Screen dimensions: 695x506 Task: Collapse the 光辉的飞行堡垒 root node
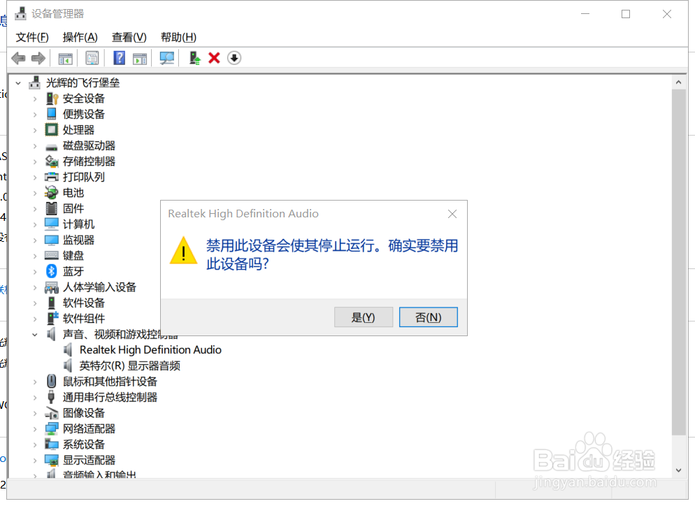click(18, 83)
